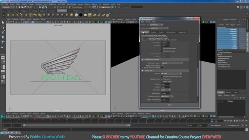Create a directional light from the shelf
The image size is (249, 140).
click(12, 15)
